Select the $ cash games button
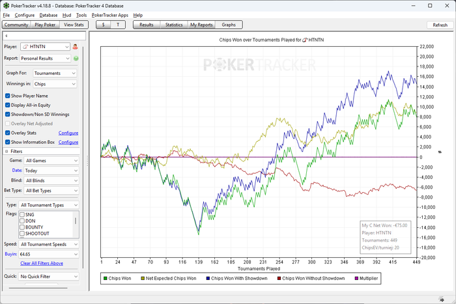This screenshot has width=456, height=304. coord(103,25)
